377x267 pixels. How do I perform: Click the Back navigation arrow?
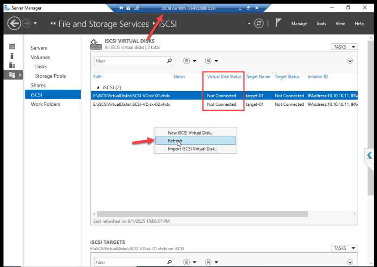point(14,24)
